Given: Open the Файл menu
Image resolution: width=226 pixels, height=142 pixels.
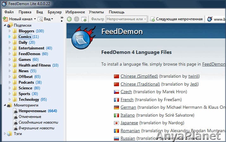Looking at the screenshot, I should click(x=9, y=12).
